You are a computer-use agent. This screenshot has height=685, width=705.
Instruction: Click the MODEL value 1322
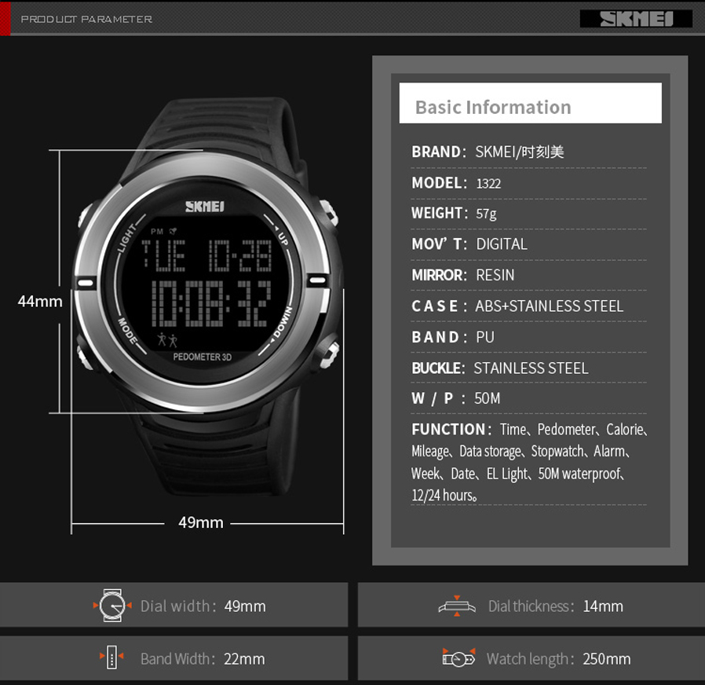tap(488, 184)
